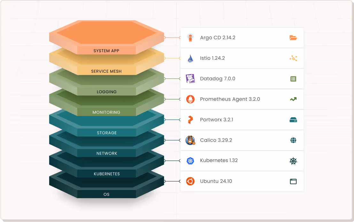Click the Argo CD octopus logo
This screenshot has width=354, height=222.
click(x=190, y=38)
